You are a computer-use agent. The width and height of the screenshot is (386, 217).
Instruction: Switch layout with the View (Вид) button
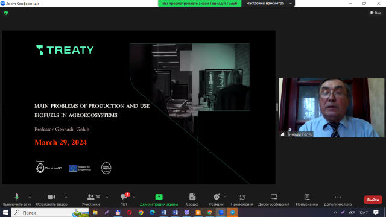tap(375, 13)
